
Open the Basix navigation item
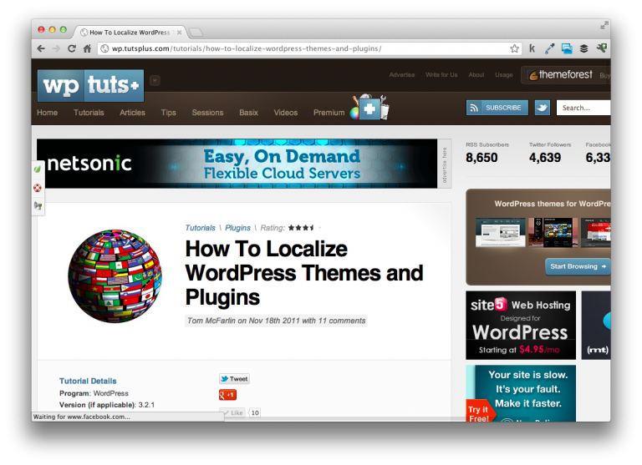(x=248, y=113)
